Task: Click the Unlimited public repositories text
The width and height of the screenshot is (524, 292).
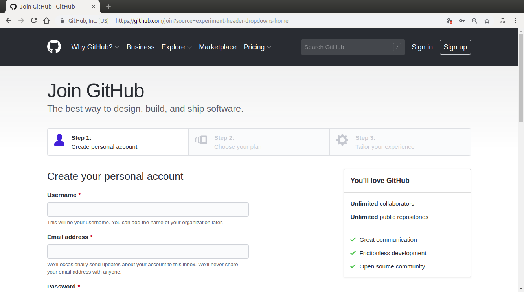Action: (x=389, y=217)
